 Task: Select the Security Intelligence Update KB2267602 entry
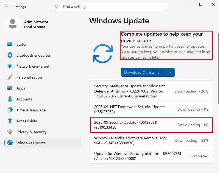tap(151, 91)
